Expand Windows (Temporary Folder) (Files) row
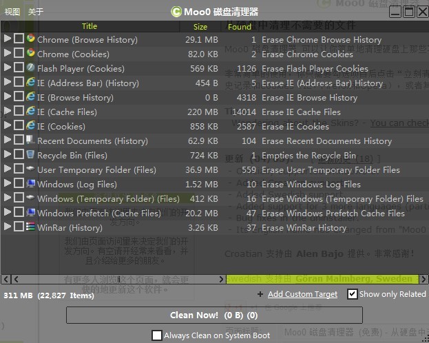Screen dimensions: 429x343 8,198
